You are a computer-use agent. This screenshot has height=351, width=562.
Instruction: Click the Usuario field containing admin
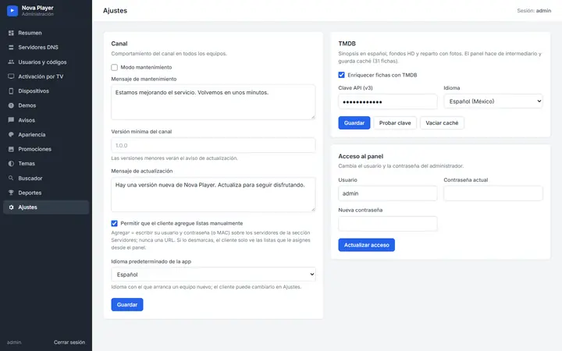[x=387, y=193]
